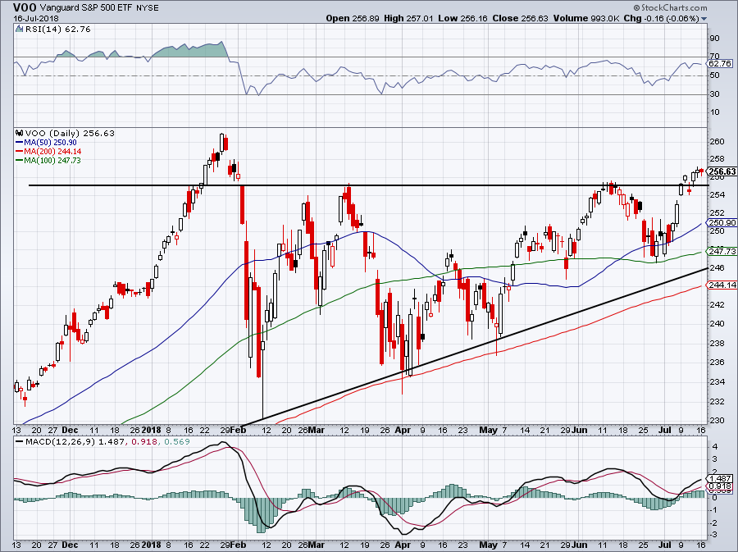This screenshot has width=738, height=552.
Task: Click the VOO (Daily) 256.63 legend text
Action: 70,134
